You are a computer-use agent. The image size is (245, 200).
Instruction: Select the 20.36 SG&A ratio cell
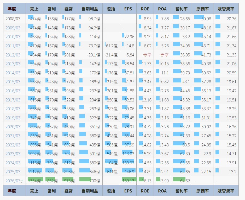226,19
